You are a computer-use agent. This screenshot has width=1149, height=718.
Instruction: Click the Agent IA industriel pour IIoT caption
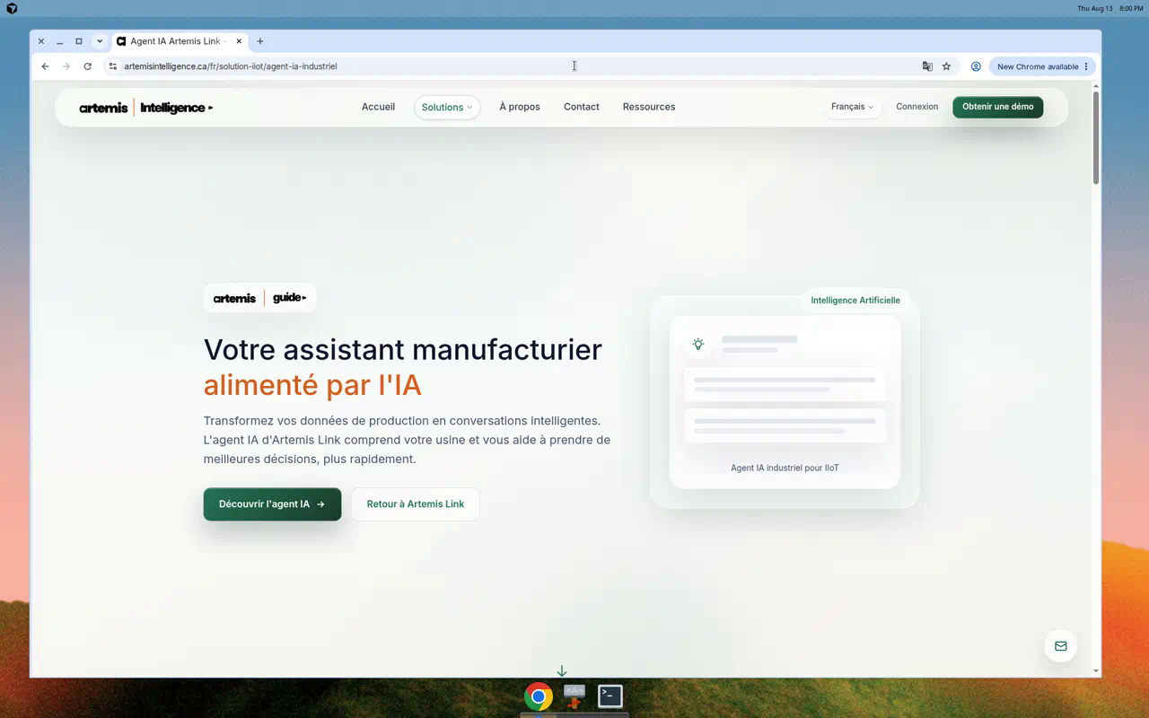click(x=785, y=468)
